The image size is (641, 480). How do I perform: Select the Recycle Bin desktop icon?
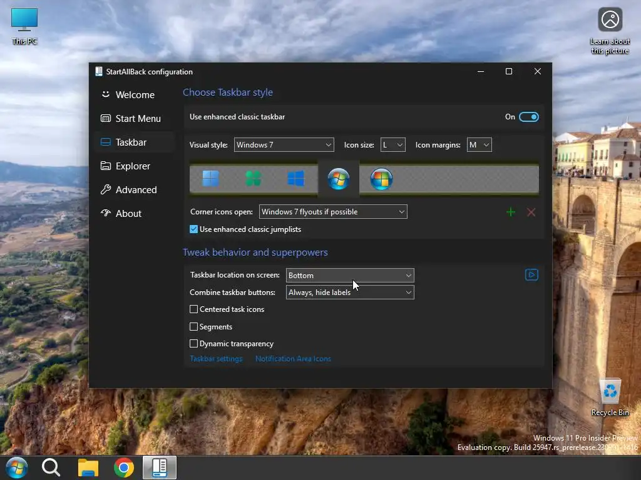pos(610,397)
